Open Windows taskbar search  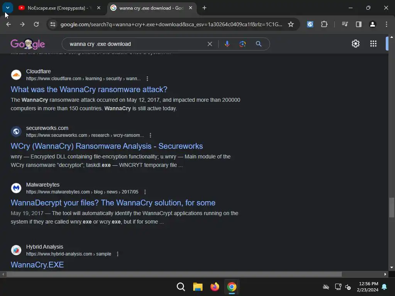[181, 287]
